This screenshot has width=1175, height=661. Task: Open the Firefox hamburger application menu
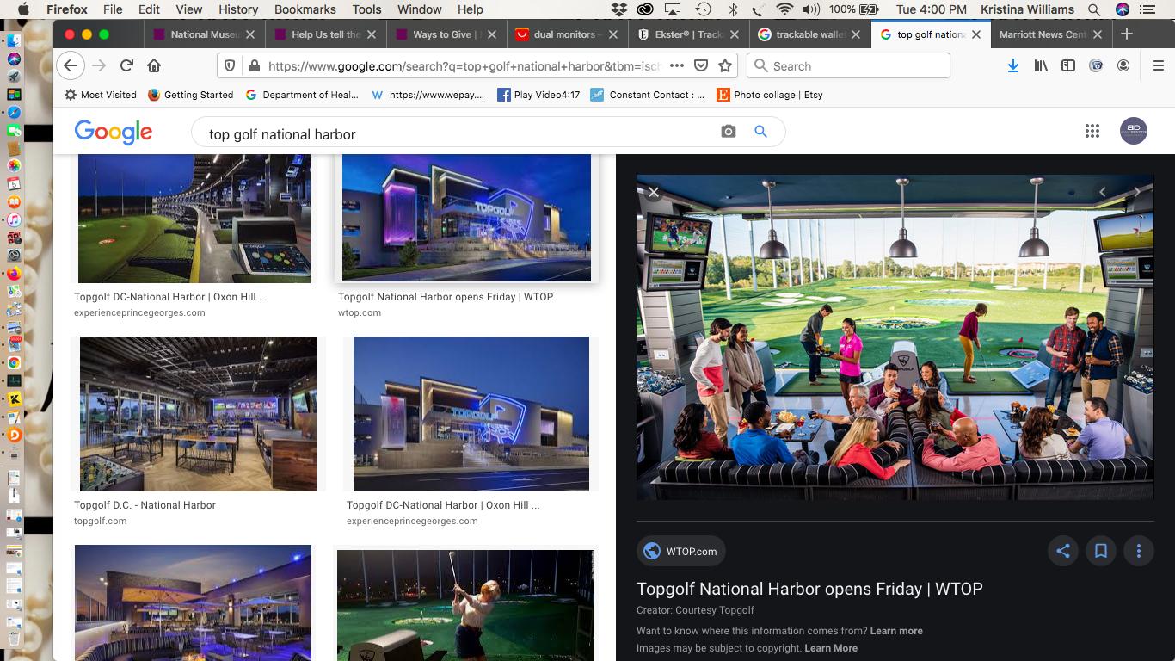point(1158,65)
